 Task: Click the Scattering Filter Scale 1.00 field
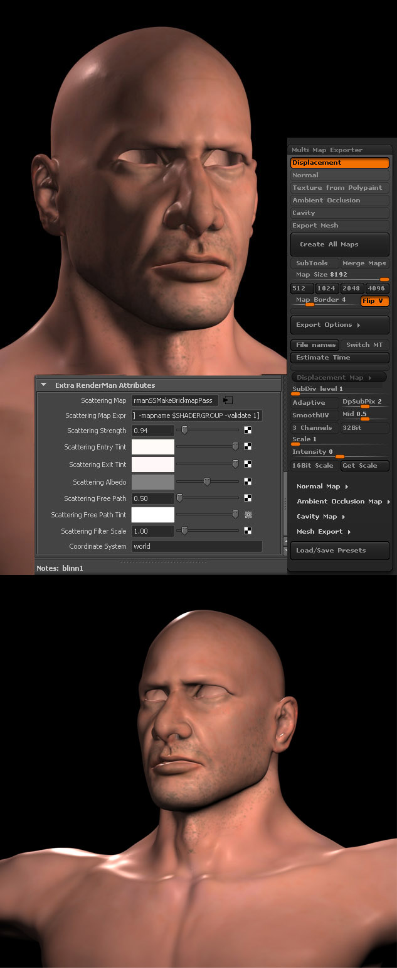coord(153,531)
